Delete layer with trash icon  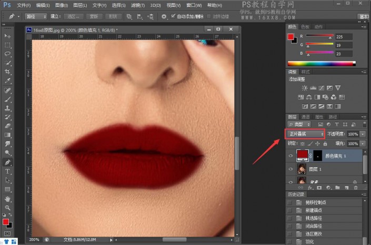[356, 188]
